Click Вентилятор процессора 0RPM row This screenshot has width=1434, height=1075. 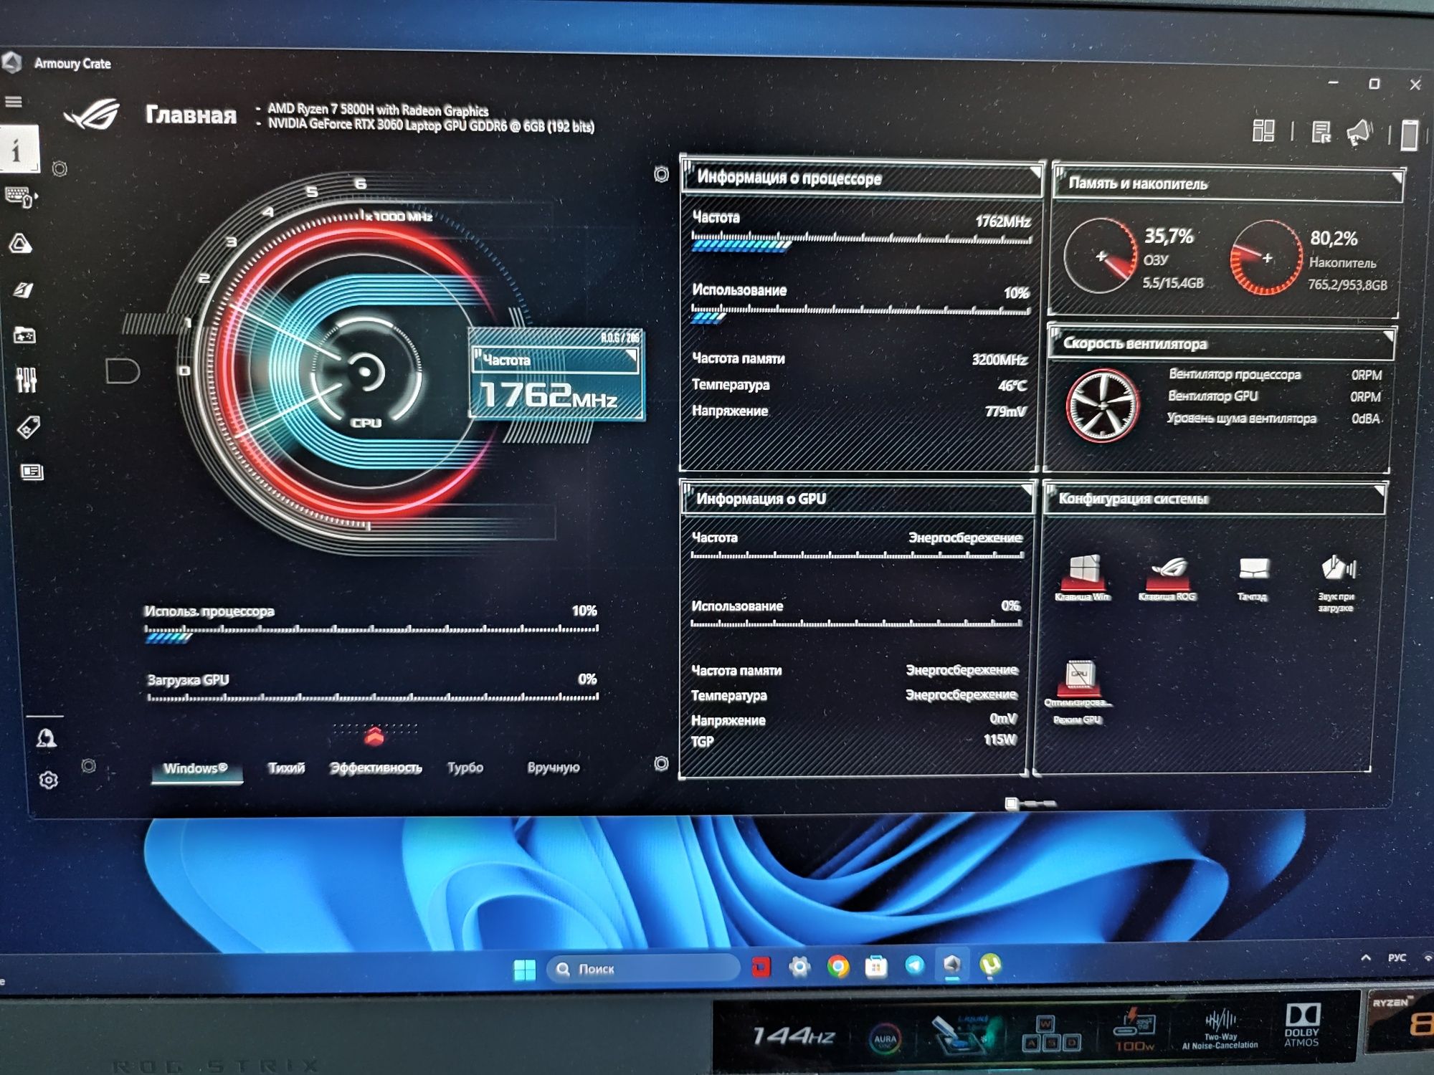(1275, 374)
